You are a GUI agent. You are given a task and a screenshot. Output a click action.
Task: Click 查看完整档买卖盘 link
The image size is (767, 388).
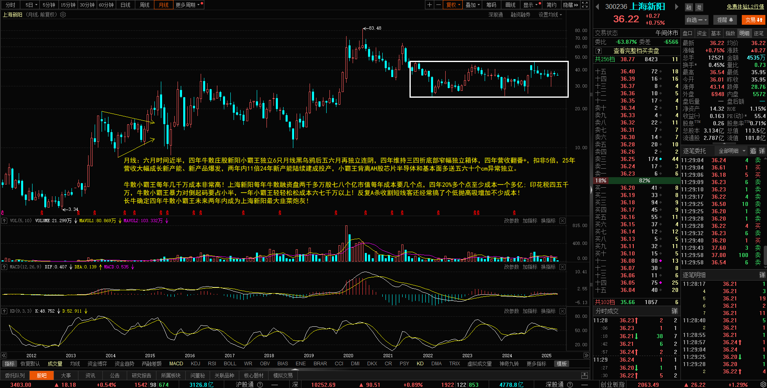[x=636, y=51]
